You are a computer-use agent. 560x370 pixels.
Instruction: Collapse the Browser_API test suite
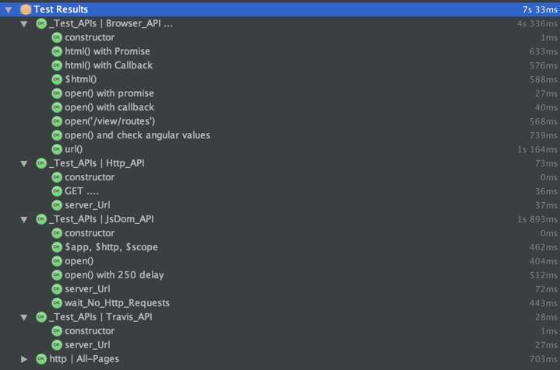24,23
